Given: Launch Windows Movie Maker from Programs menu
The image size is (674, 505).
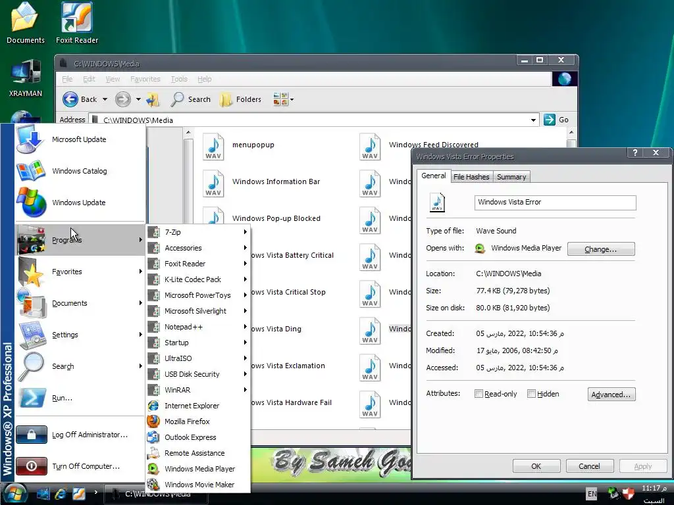Looking at the screenshot, I should click(x=198, y=485).
